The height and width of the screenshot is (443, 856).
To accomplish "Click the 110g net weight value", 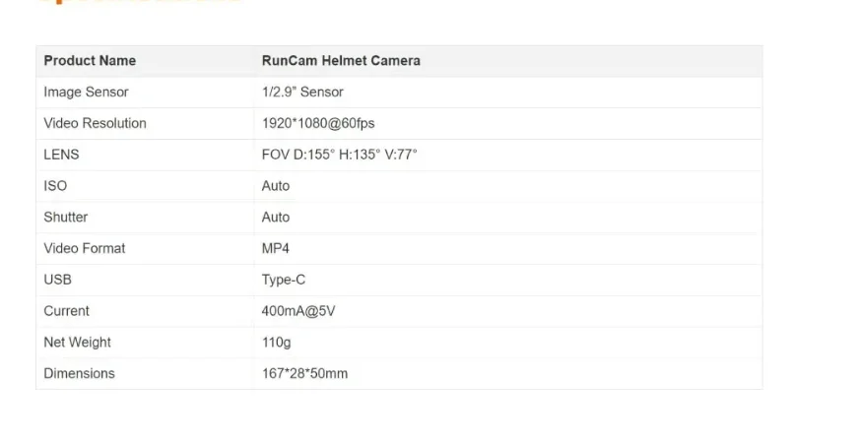I will point(277,343).
